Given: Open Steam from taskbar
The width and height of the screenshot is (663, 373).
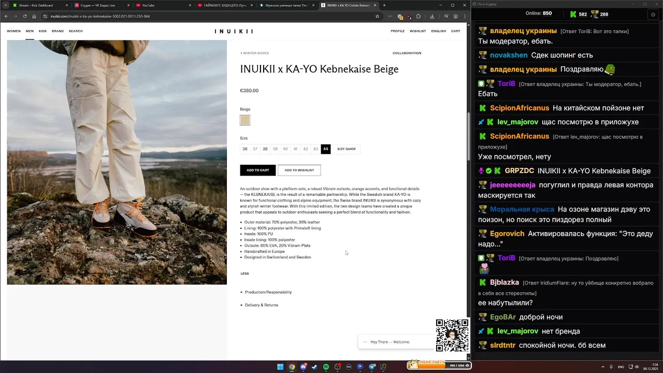Looking at the screenshot, I should pos(314,367).
